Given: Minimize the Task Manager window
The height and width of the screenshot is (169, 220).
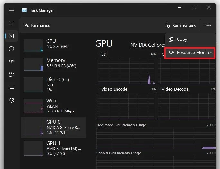Looking at the screenshot, I should click(180, 7).
